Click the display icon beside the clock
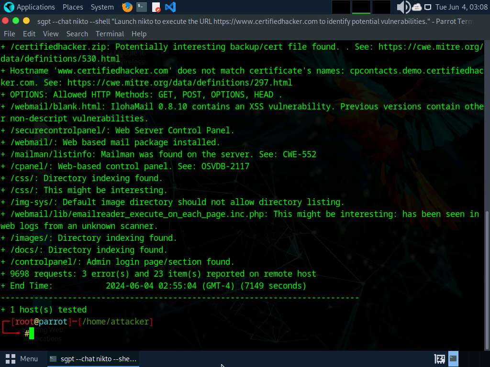The image size is (490, 367). 428,7
